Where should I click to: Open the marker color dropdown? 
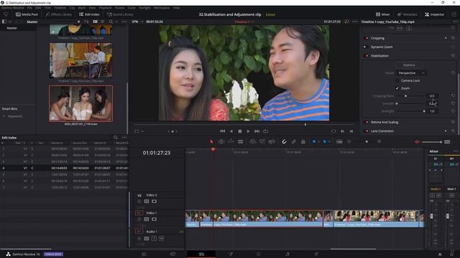(x=329, y=142)
